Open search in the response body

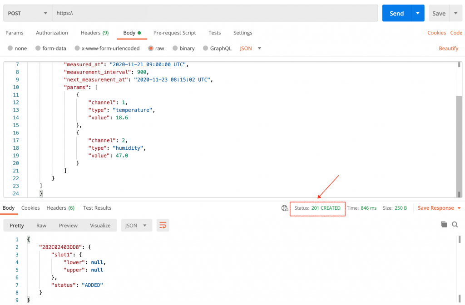pyautogui.click(x=455, y=224)
